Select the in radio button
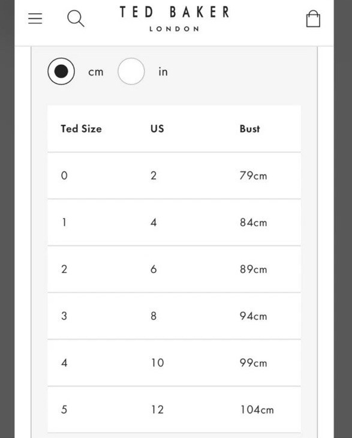This screenshot has width=352, height=438. (x=131, y=71)
